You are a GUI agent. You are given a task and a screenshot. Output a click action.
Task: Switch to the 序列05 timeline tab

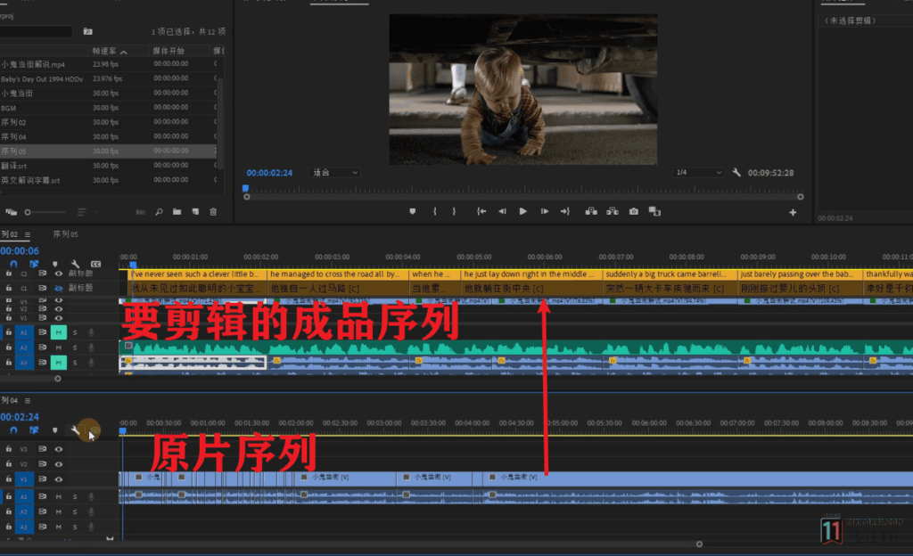(x=65, y=234)
